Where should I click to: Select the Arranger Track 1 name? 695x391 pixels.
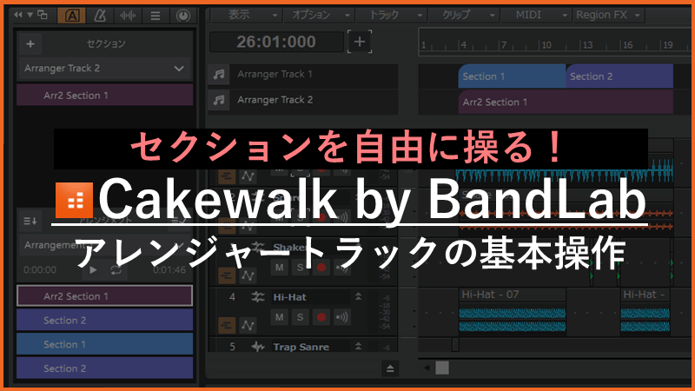coord(275,74)
